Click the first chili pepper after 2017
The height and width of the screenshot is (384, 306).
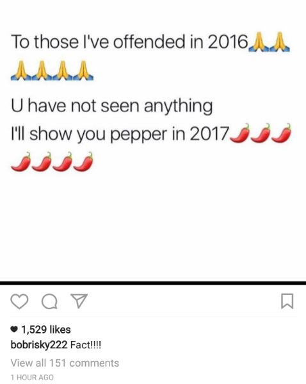[240, 133]
